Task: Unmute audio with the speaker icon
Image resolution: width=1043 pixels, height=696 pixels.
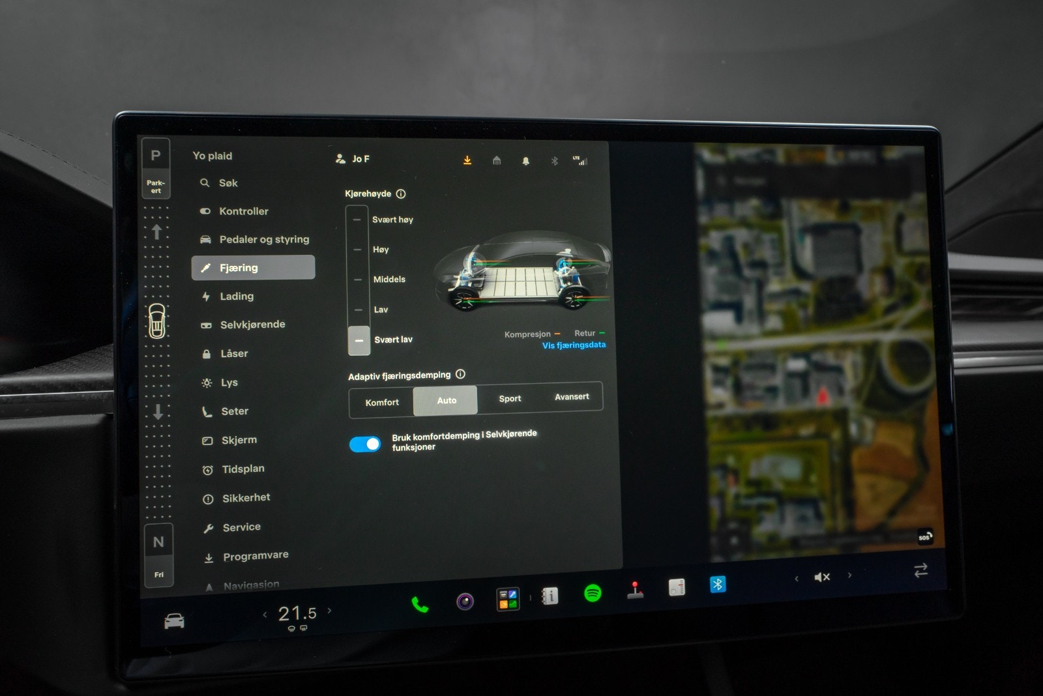Action: 822,577
